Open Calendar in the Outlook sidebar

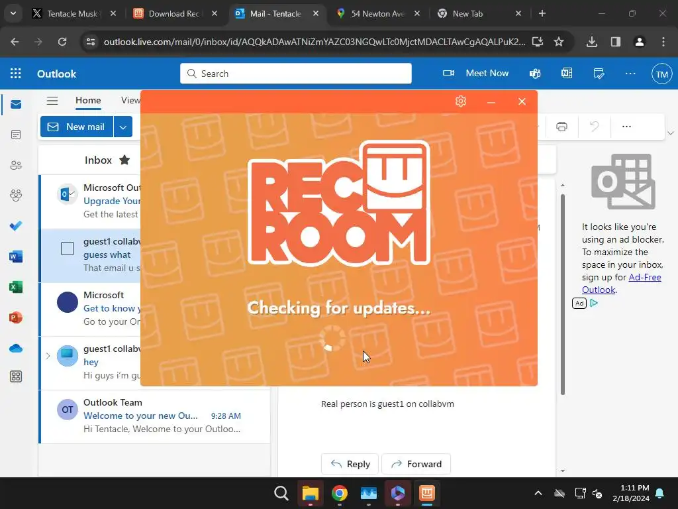pyautogui.click(x=16, y=135)
